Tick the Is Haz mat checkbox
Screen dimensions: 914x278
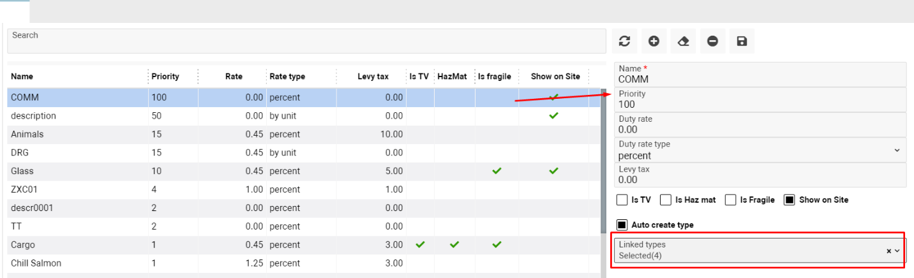666,200
